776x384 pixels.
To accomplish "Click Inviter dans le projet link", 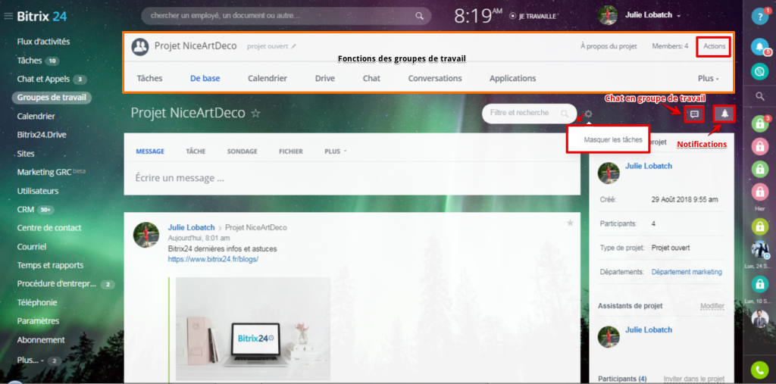I will click(x=694, y=379).
